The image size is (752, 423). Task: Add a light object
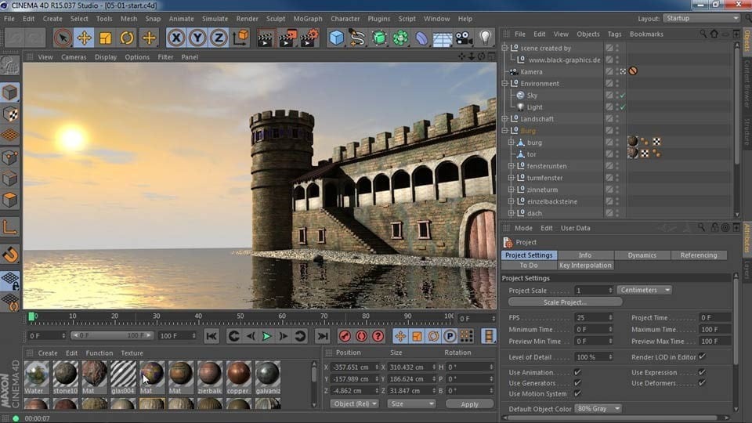coord(486,38)
